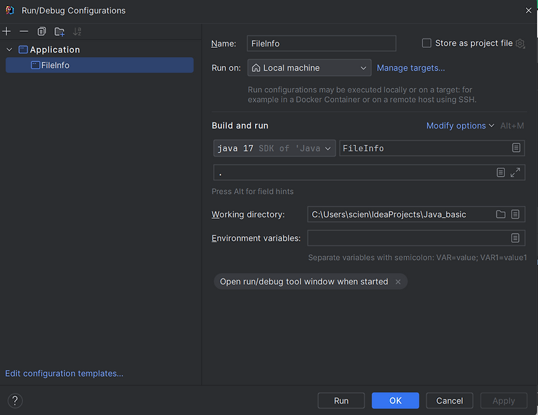
Task: Click inside the Name text field
Action: click(x=321, y=44)
